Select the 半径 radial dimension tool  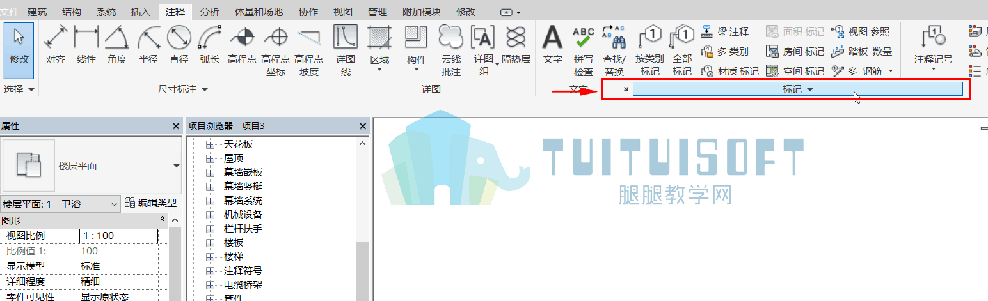pyautogui.click(x=148, y=46)
